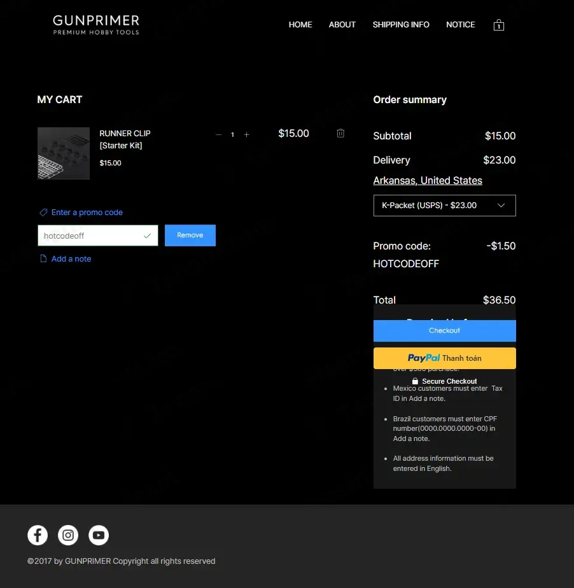Click the Subtotal $15.00 amount
Screen dimensions: 574x588
tap(500, 136)
